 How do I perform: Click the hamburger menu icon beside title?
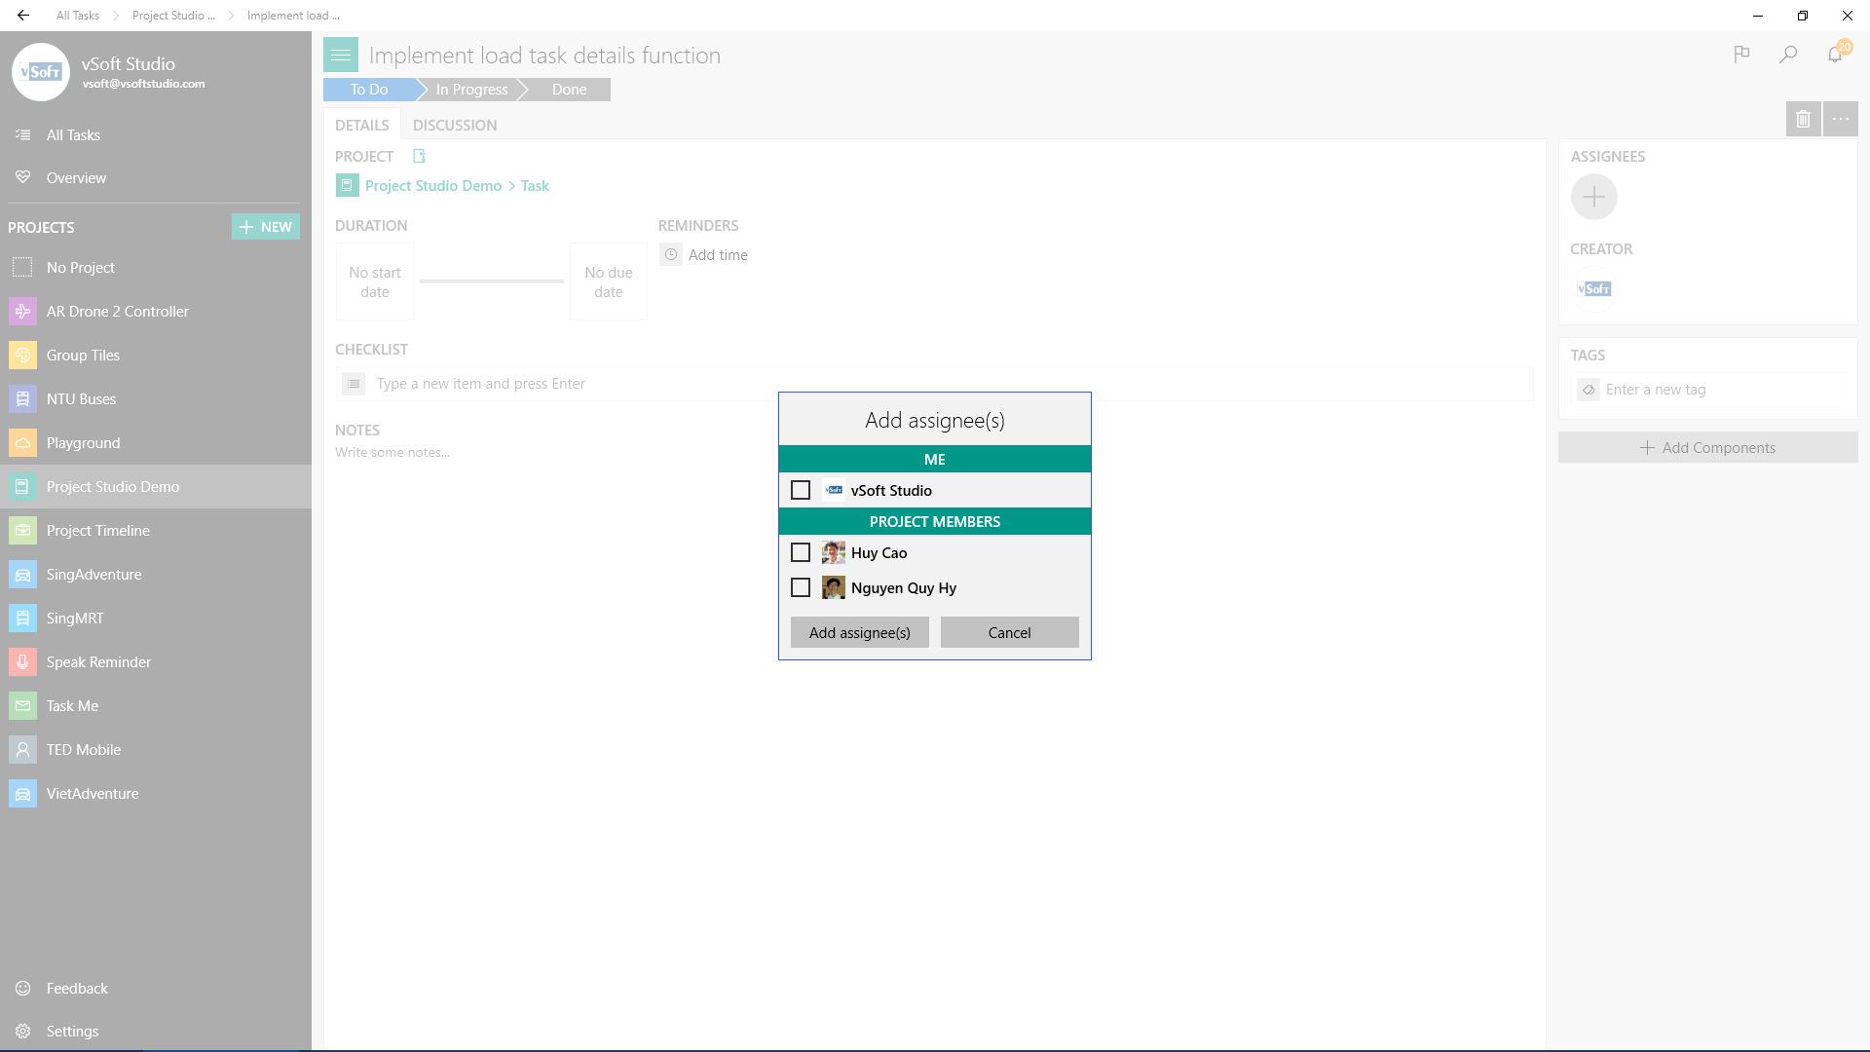(x=341, y=56)
